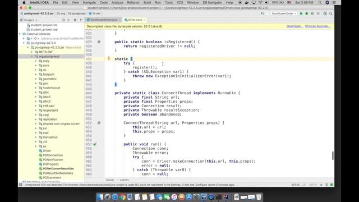Open the Navigate menu
The width and height of the screenshot is (359, 202).
(x=89, y=2)
